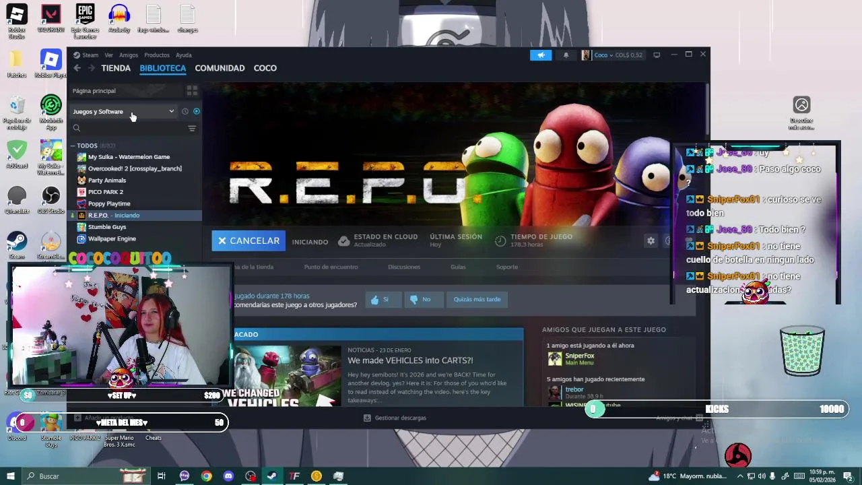This screenshot has height=485, width=862.
Task: Open friend SniperFox profile entry
Action: 579,358
